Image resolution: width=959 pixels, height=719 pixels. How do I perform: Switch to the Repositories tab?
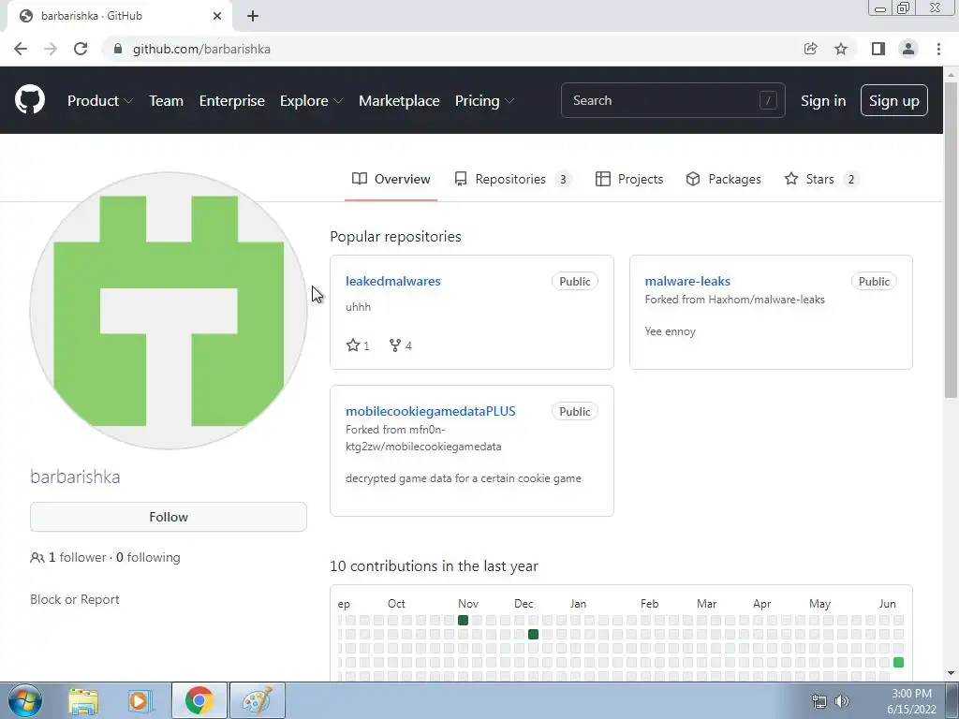click(x=512, y=179)
